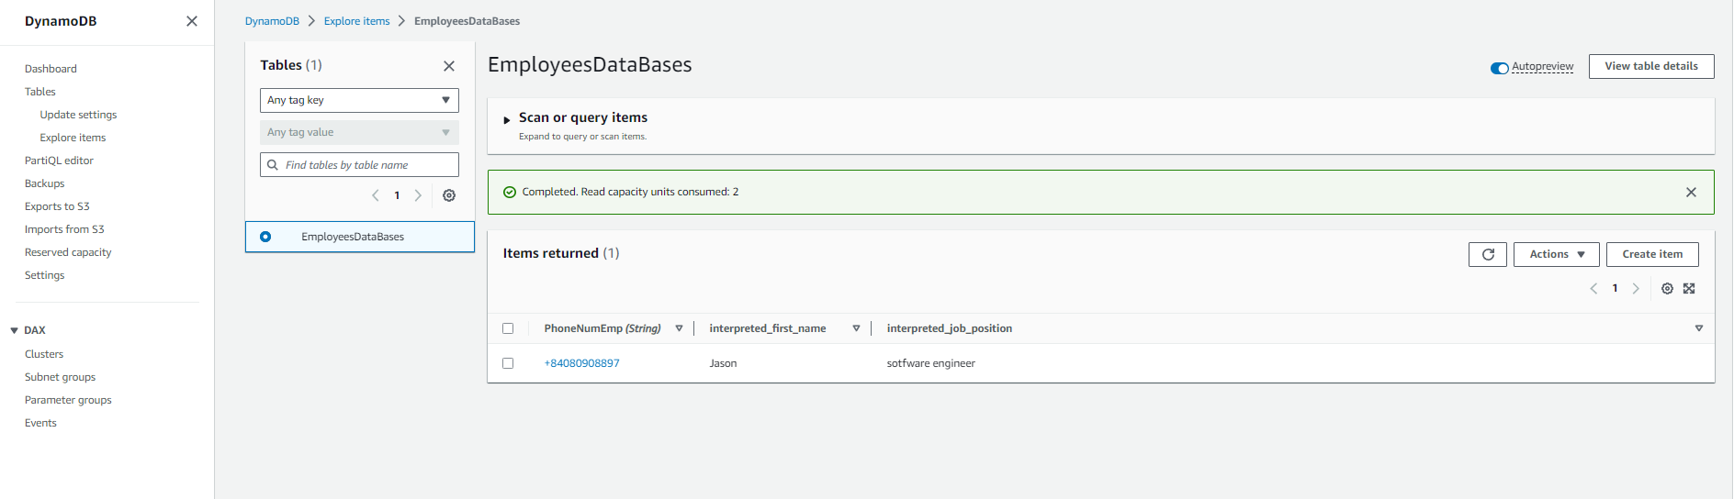Open the Tables panel gear preferences
The height and width of the screenshot is (499, 1734).
pos(449,195)
